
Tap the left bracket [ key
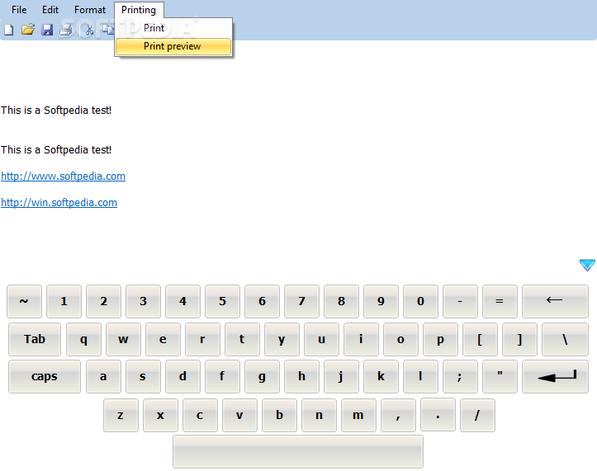(x=480, y=339)
